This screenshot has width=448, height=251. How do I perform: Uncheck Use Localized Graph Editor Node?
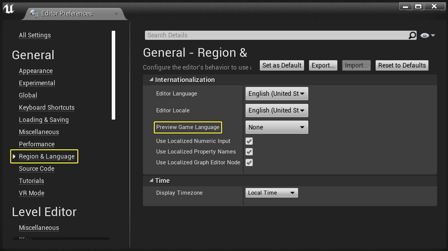(249, 163)
